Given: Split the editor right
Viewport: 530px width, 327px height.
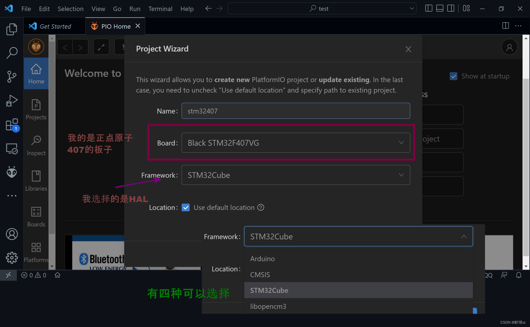Looking at the screenshot, I should point(505,26).
